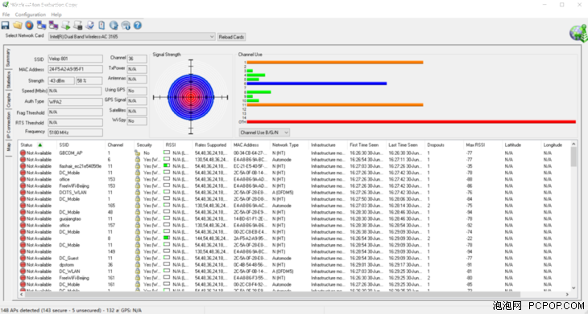
Task: Switch to the Graphs vertical tab
Action: coord(8,100)
